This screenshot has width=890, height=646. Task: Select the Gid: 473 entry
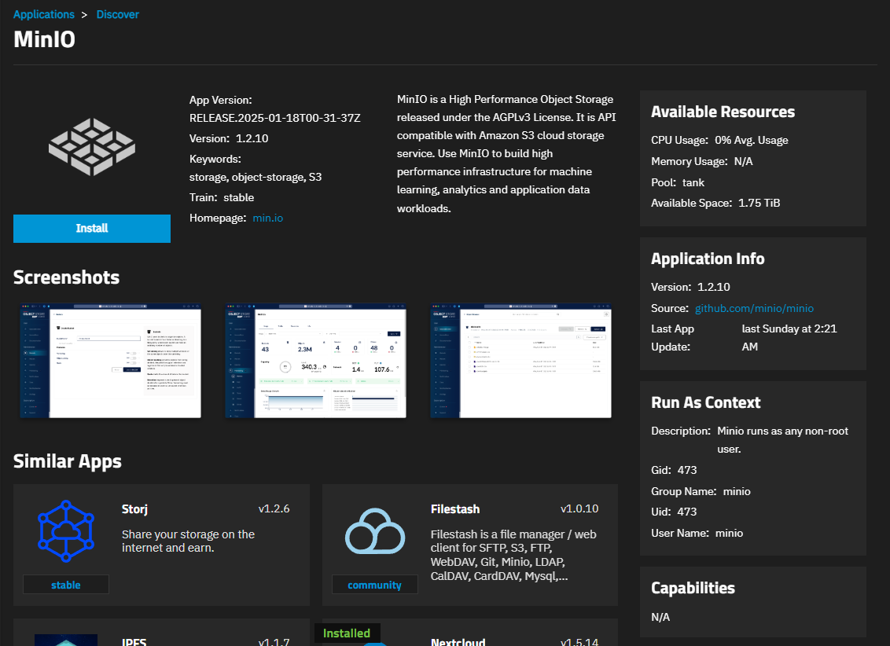coord(674,470)
